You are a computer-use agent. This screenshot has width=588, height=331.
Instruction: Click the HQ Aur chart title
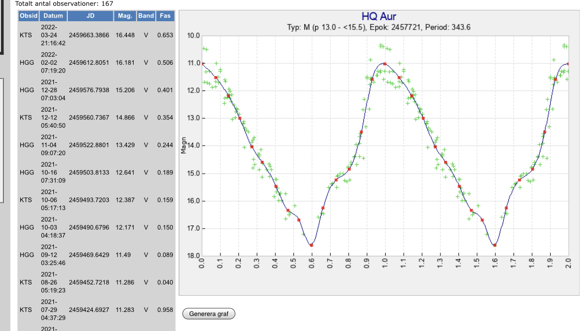pyautogui.click(x=378, y=18)
